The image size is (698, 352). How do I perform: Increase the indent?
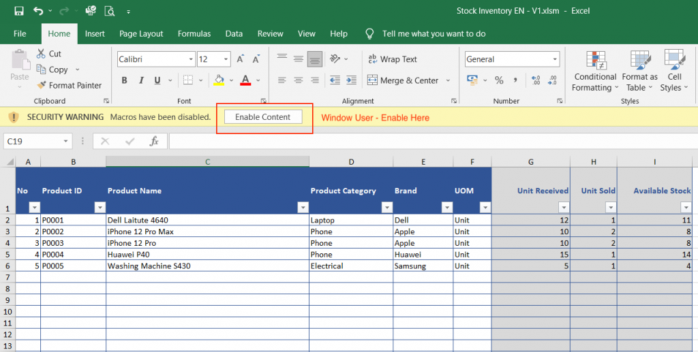click(351, 80)
